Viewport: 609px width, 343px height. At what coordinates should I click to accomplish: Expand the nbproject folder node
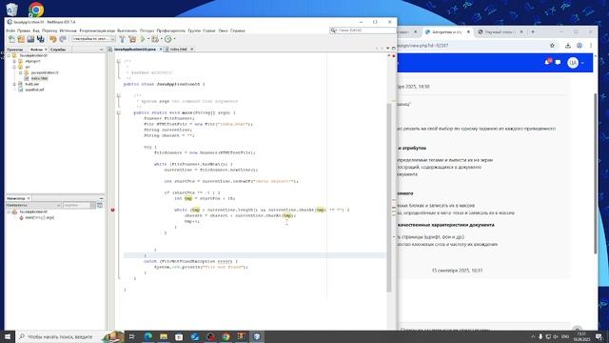[15, 61]
